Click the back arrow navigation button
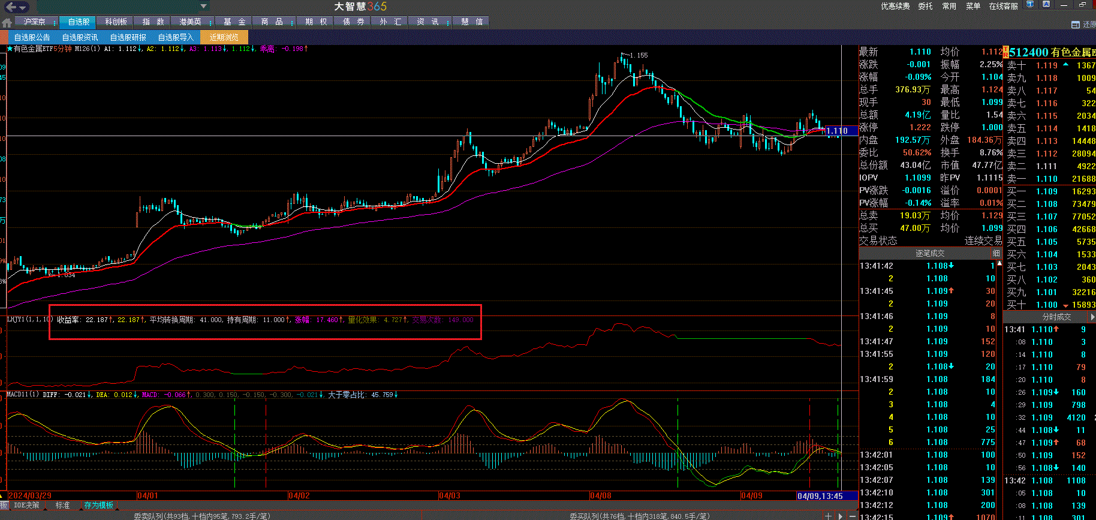This screenshot has width=1096, height=520. pos(11,7)
